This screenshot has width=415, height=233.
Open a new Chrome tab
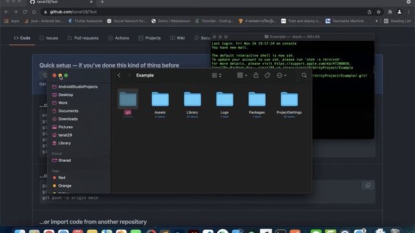(x=102, y=2)
